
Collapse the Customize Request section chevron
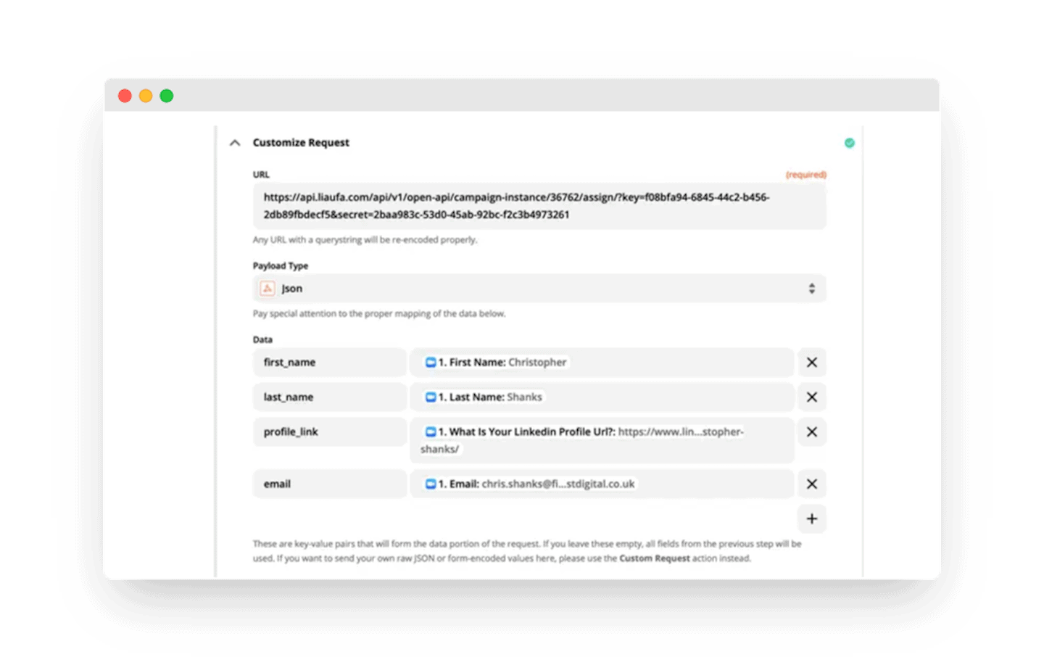pos(235,143)
